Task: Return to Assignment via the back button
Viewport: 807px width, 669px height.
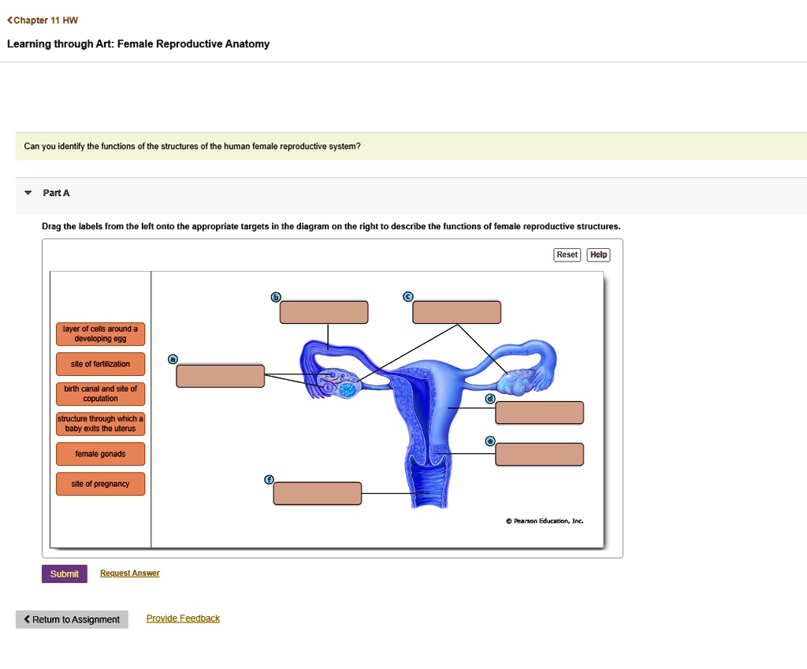Action: click(71, 619)
